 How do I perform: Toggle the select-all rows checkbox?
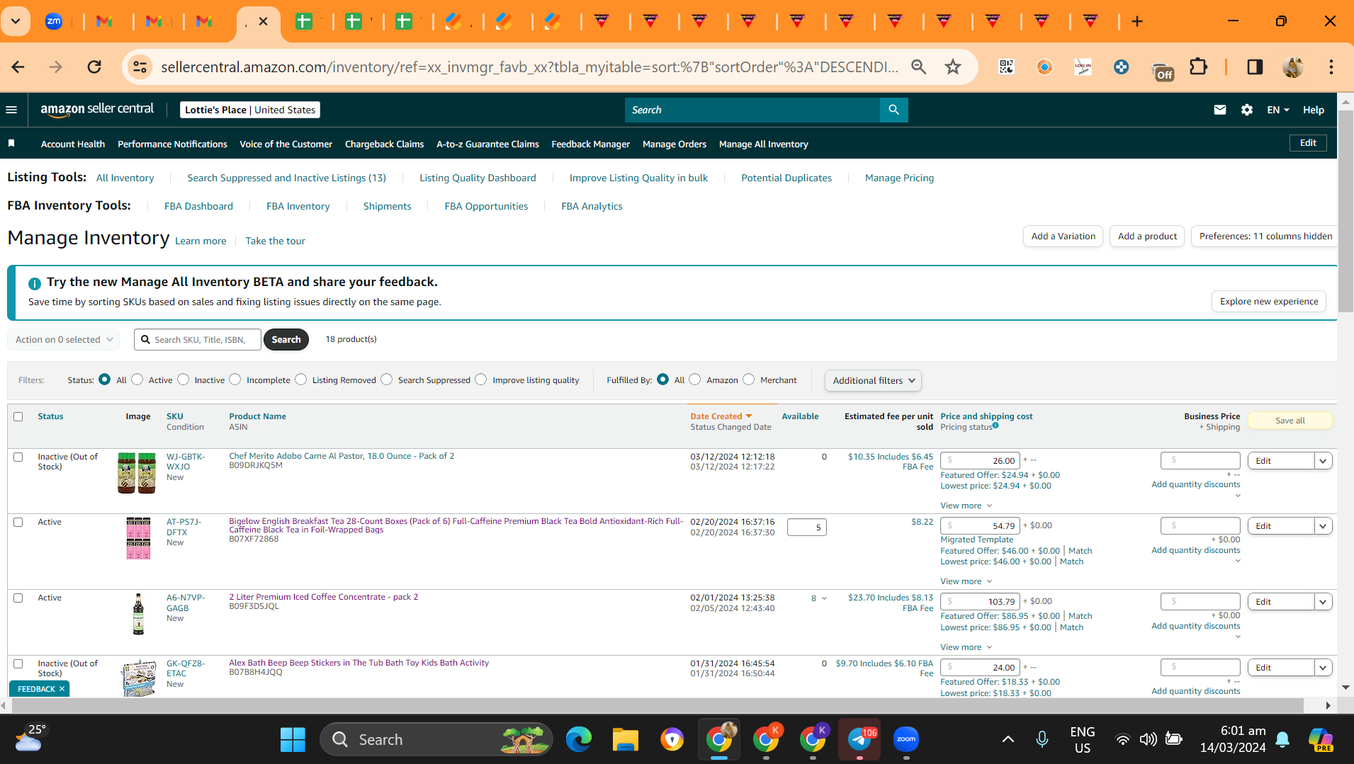point(18,416)
